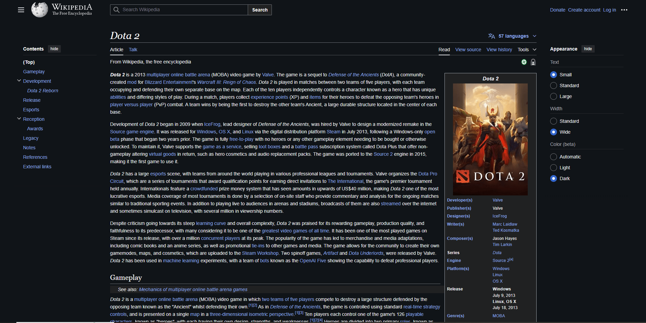Screen dimensions: 646x323
Task: Click the Wikipedia globe logo
Action: pos(39,9)
